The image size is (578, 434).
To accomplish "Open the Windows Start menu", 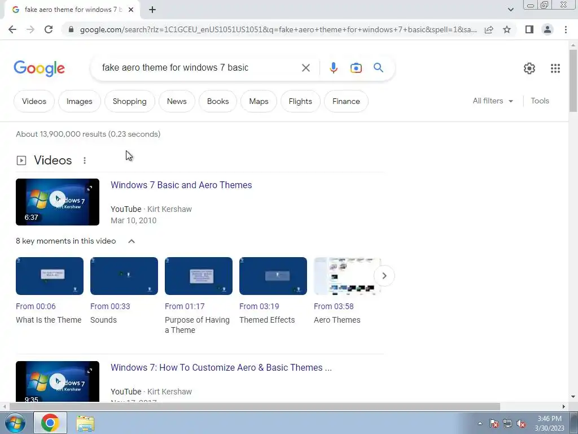I will tap(15, 423).
